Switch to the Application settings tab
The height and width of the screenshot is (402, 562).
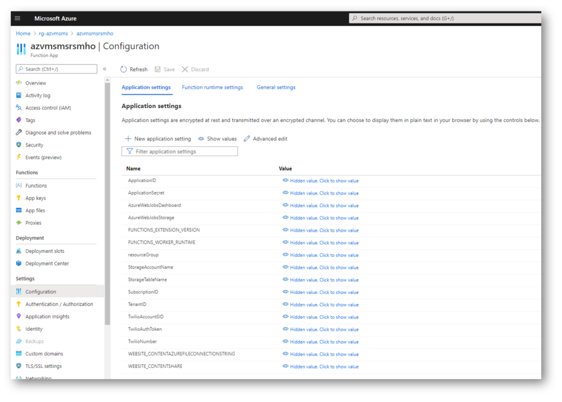pos(146,87)
